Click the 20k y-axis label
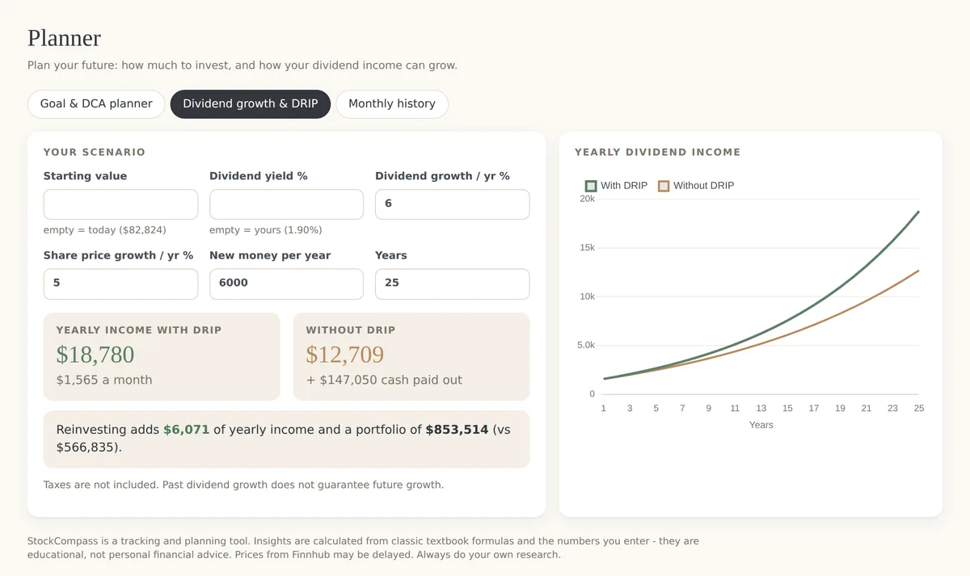The image size is (970, 576). [x=587, y=199]
